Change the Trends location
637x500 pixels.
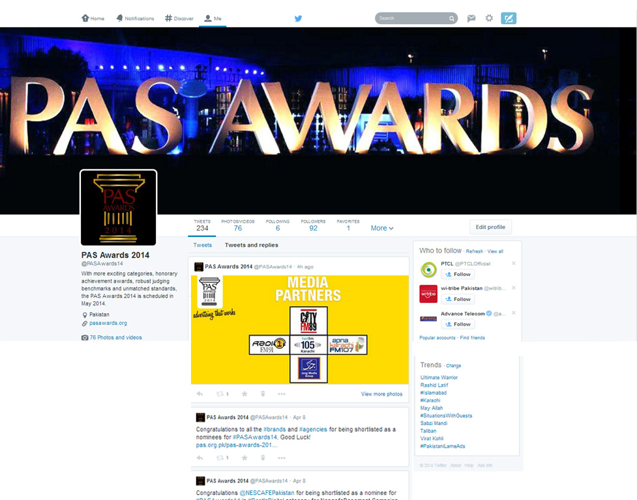[453, 366]
